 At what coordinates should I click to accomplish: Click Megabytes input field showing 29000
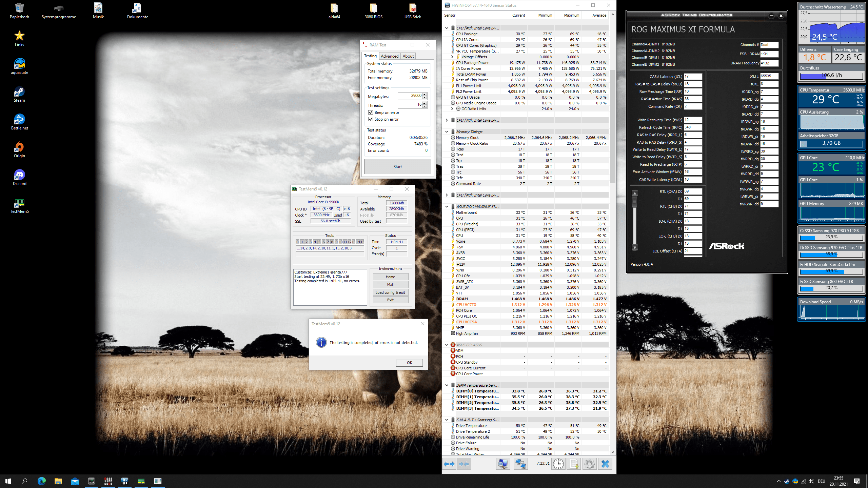410,96
